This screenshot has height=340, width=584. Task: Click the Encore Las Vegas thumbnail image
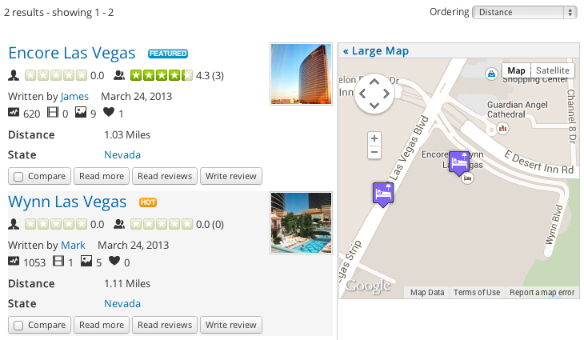click(x=301, y=74)
